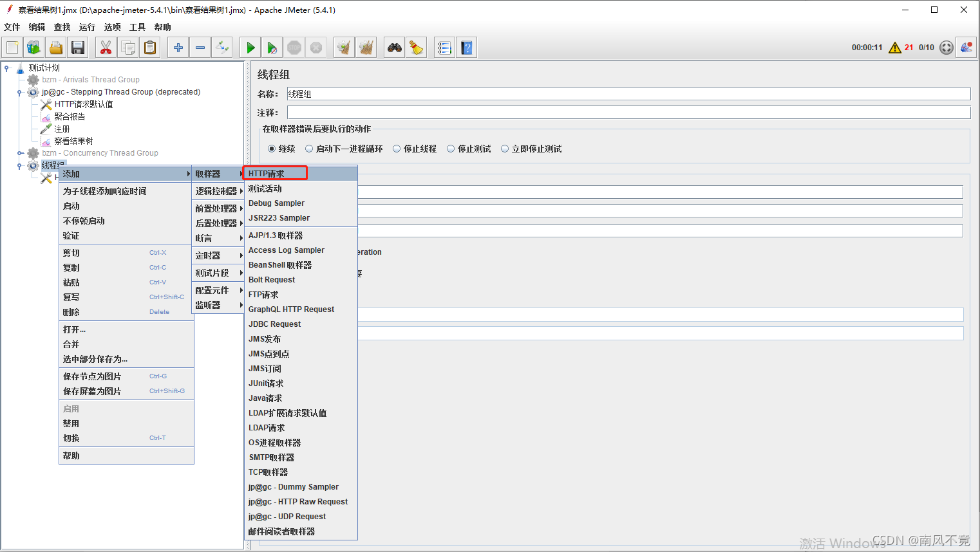Click the New test plan icon
This screenshot has height=552, width=980.
click(12, 48)
